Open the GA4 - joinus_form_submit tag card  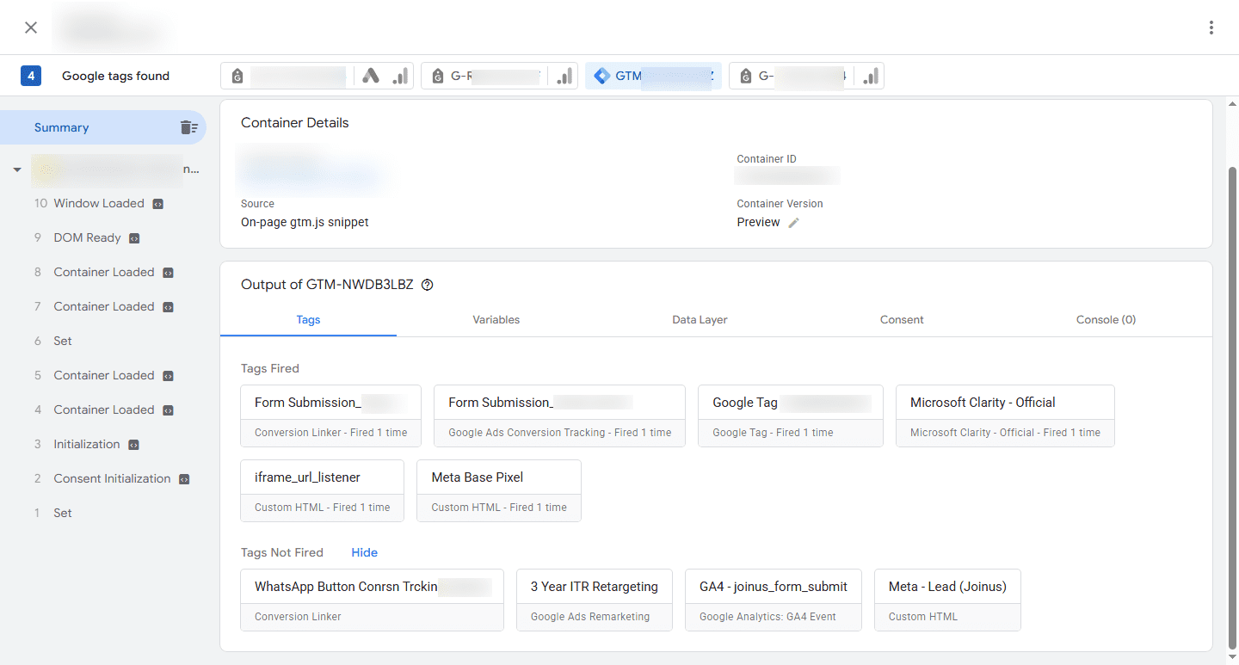pyautogui.click(x=773, y=600)
